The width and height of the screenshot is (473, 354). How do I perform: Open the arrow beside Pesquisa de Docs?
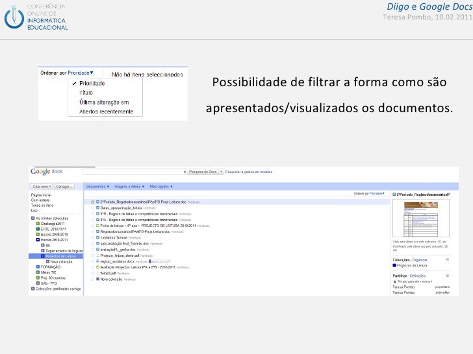click(221, 172)
